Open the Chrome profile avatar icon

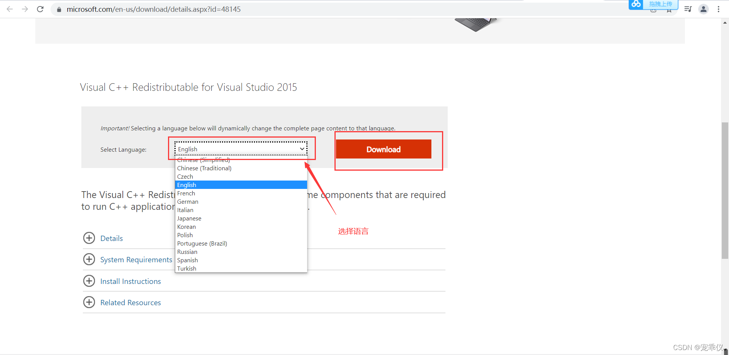(704, 9)
